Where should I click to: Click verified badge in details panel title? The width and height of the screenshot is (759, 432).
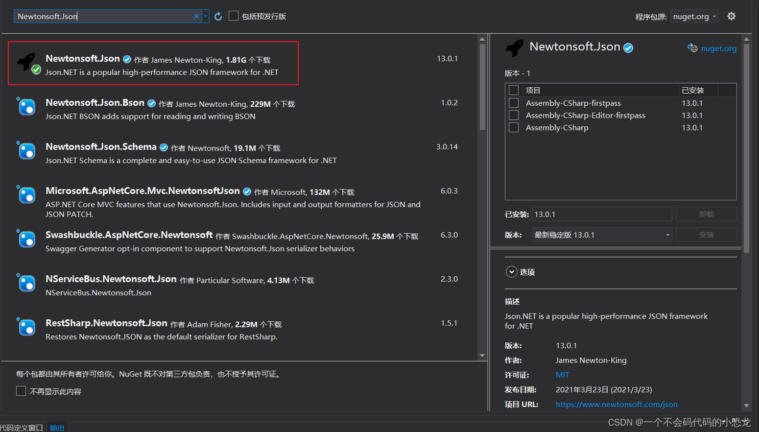[x=628, y=48]
